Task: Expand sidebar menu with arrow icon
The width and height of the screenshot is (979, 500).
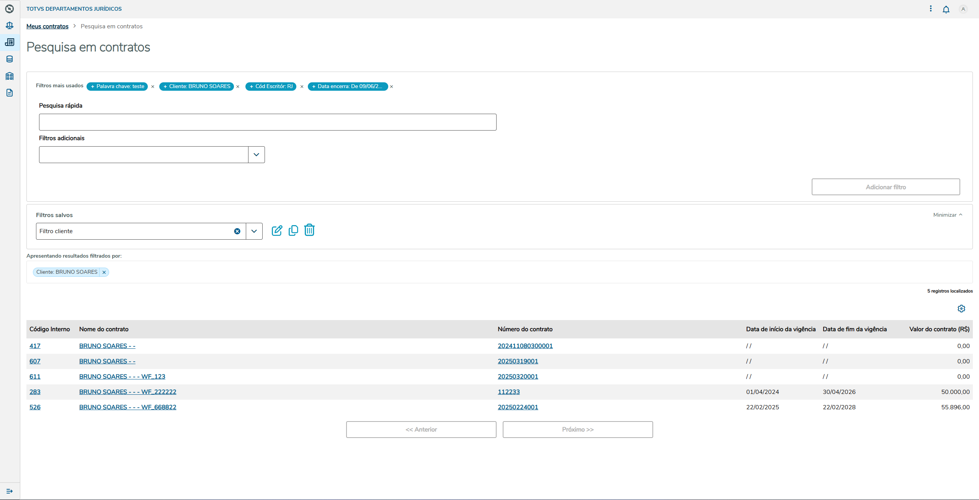Action: coord(10,491)
